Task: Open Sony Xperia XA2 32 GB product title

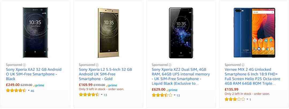Action: [33, 74]
